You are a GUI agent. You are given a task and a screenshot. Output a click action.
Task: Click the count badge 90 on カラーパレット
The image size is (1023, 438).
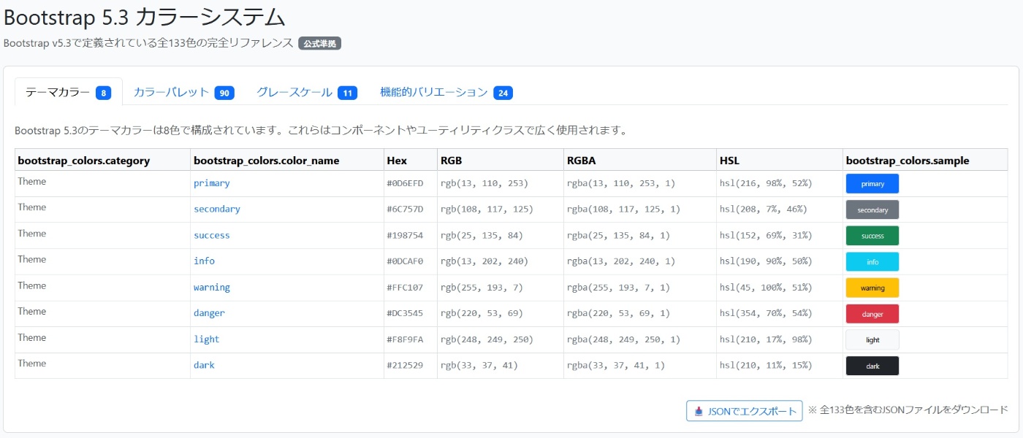224,93
